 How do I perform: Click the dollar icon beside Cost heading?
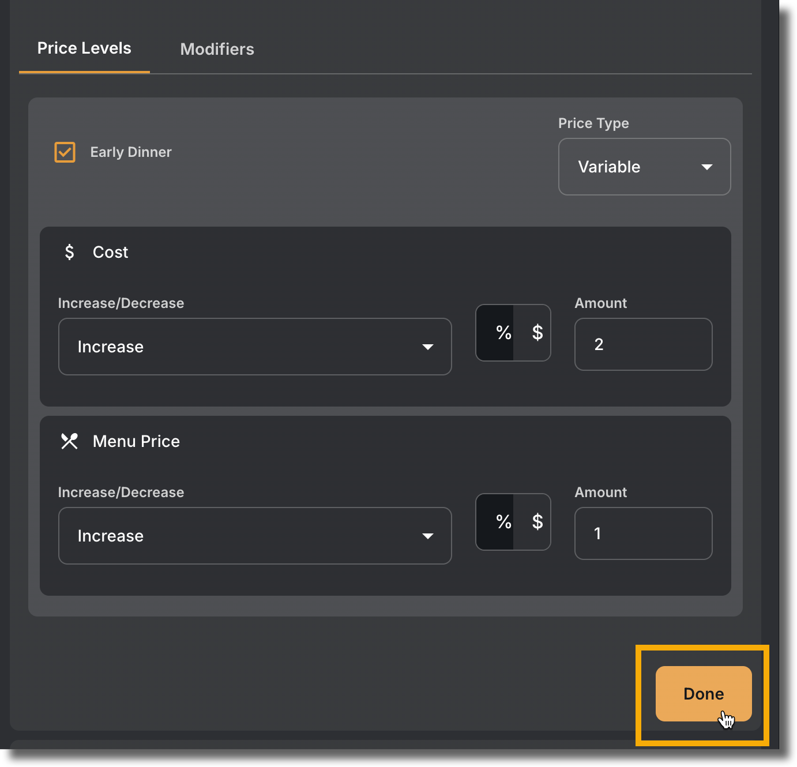click(69, 252)
